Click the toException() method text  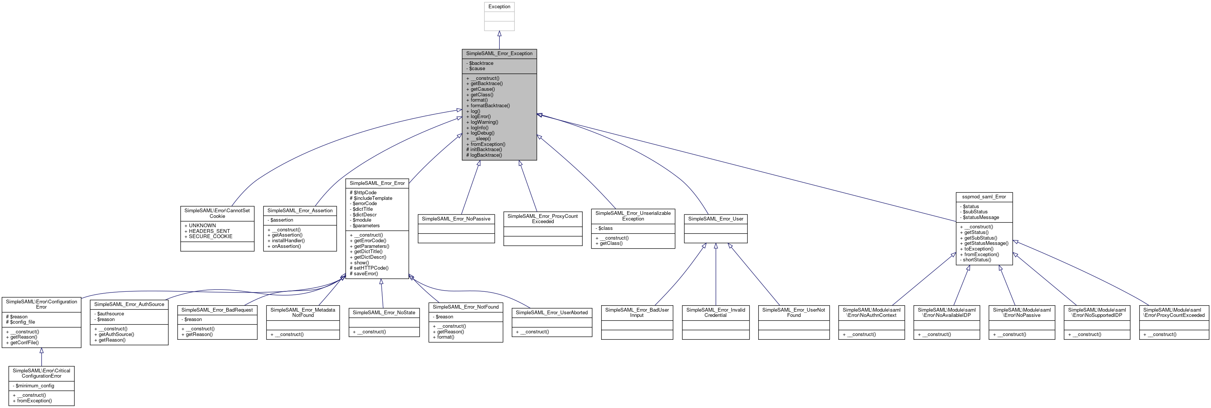[977, 249]
